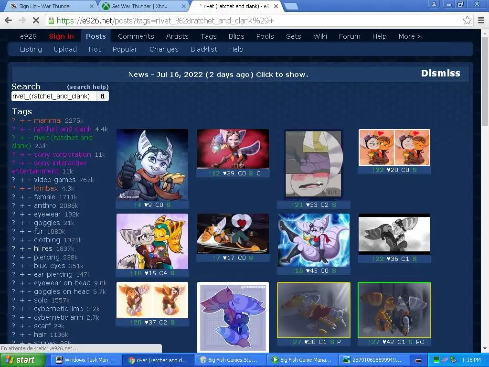This screenshot has height=367, width=489.
Task: Go back using the browser back arrow
Action: point(9,21)
